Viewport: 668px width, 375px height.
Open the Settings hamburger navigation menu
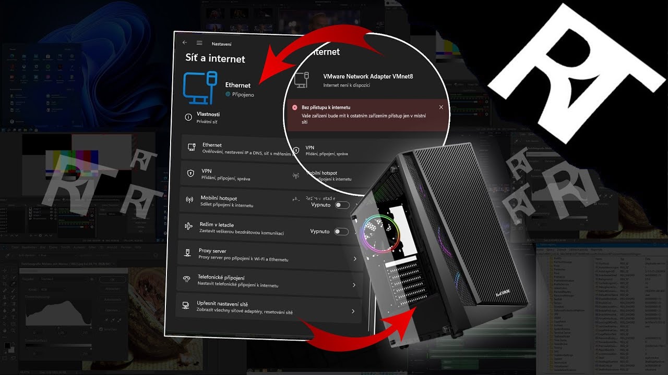199,43
